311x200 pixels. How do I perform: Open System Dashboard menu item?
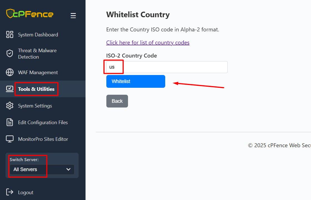[38, 35]
